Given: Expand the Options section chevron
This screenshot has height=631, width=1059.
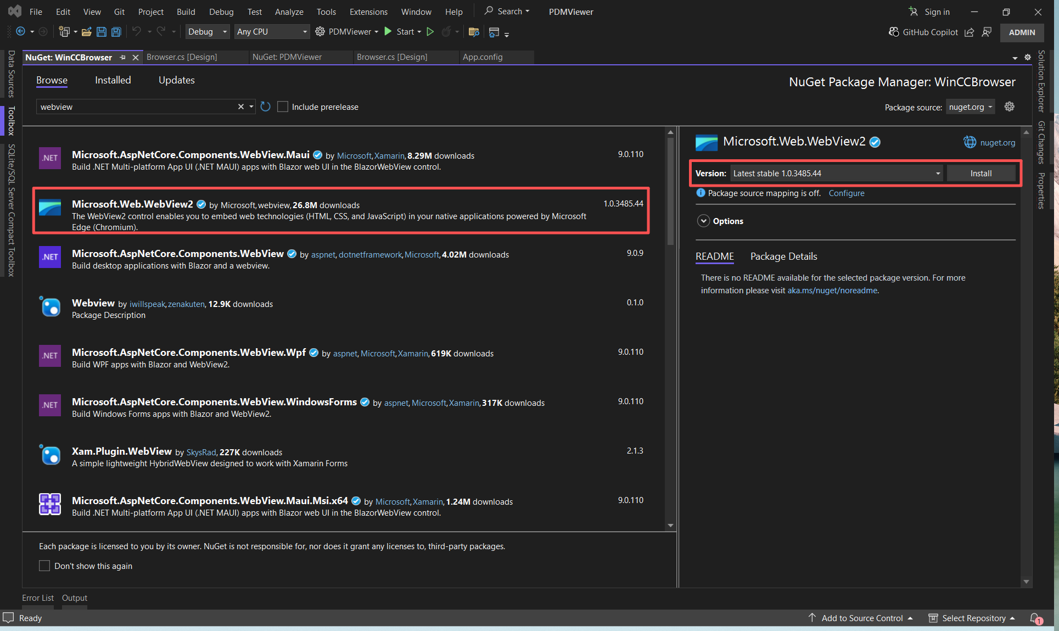Looking at the screenshot, I should [703, 221].
